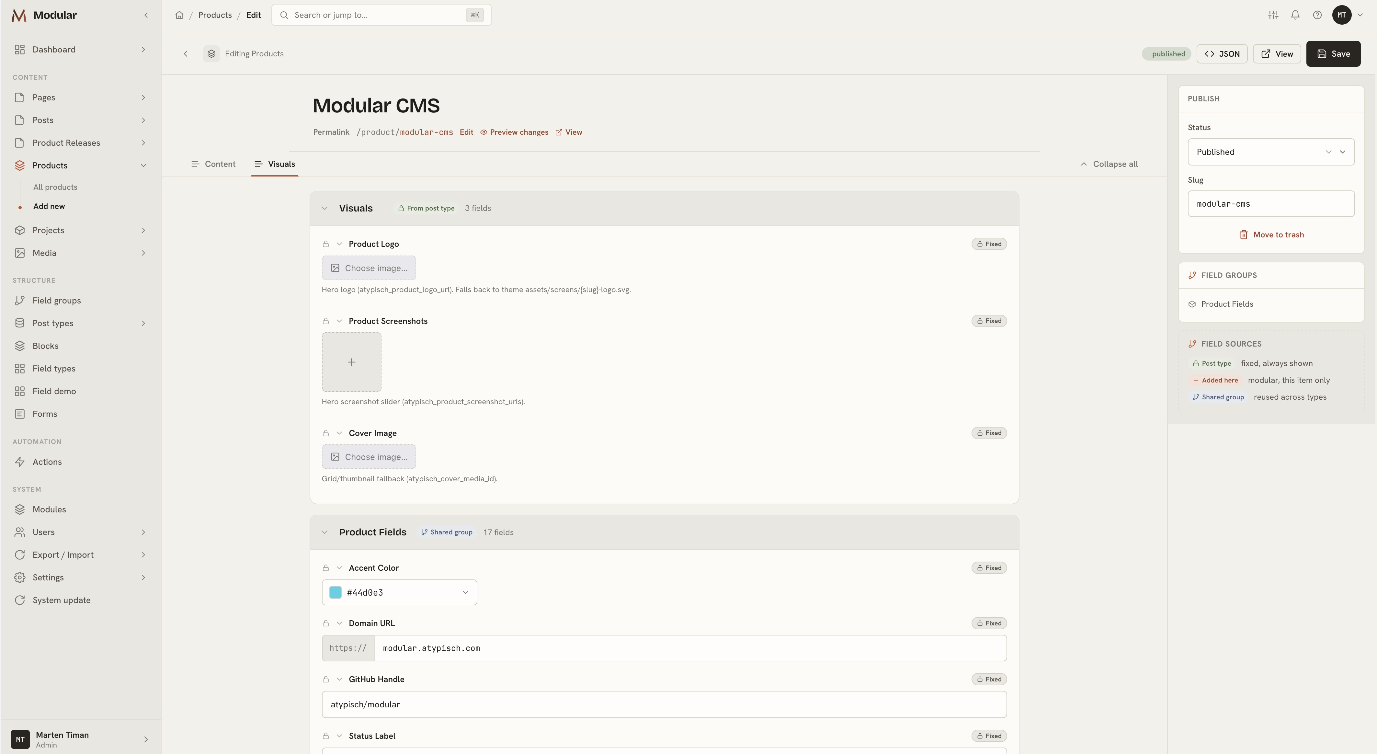Collapse the Visuals group section
This screenshot has height=754, width=1377.
[324, 208]
